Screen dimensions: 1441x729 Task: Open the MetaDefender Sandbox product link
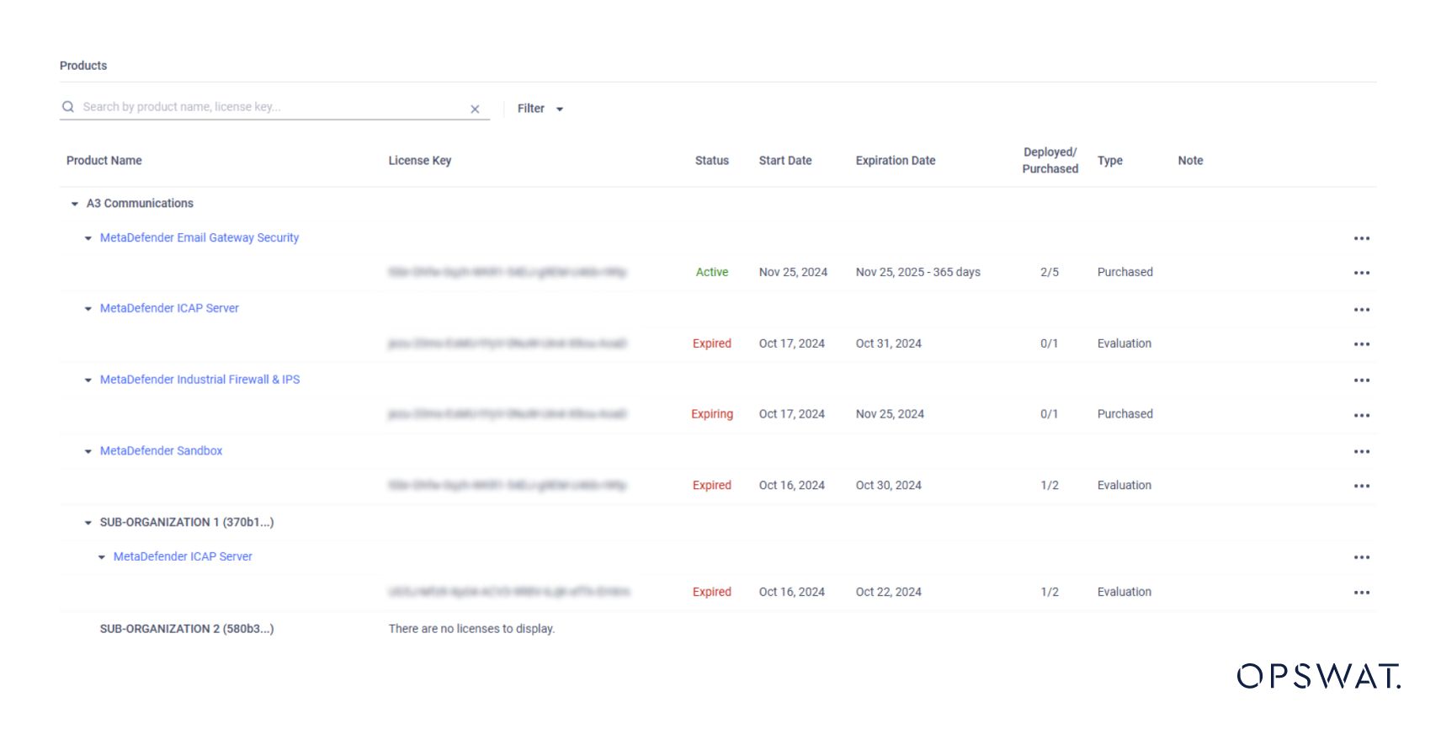[x=161, y=451]
